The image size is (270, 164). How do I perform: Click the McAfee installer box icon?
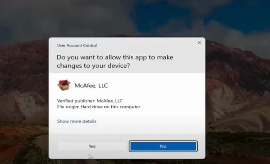64,85
